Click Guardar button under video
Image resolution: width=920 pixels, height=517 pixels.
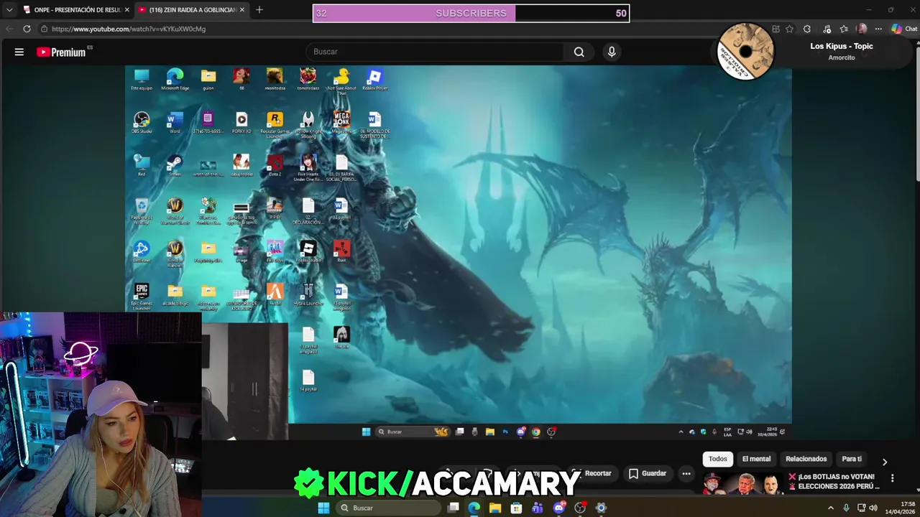tap(647, 473)
